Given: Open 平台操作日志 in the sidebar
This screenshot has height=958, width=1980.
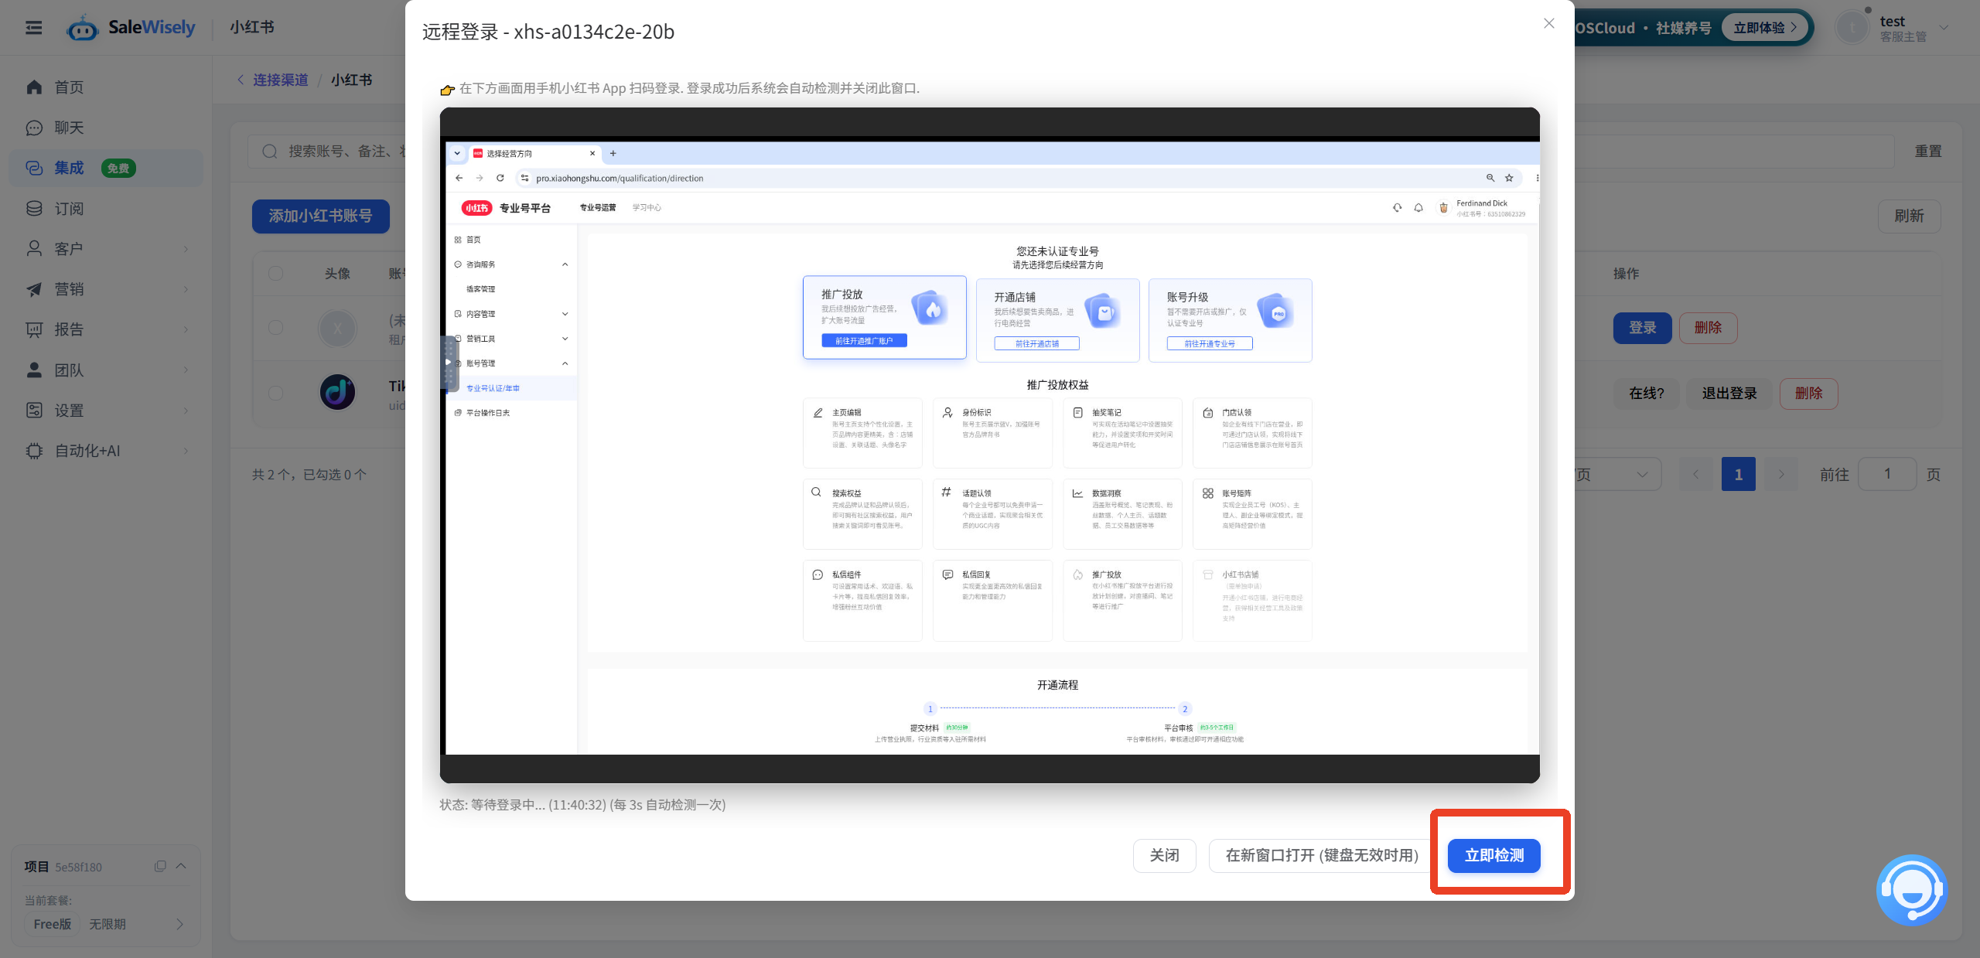Looking at the screenshot, I should tap(488, 413).
